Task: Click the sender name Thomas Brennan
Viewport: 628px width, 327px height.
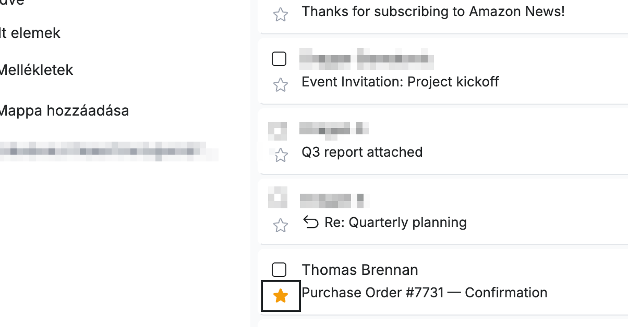Action: (x=360, y=270)
